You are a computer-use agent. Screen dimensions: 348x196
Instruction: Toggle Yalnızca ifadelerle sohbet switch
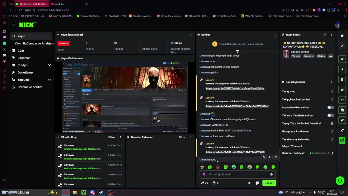click(x=331, y=115)
